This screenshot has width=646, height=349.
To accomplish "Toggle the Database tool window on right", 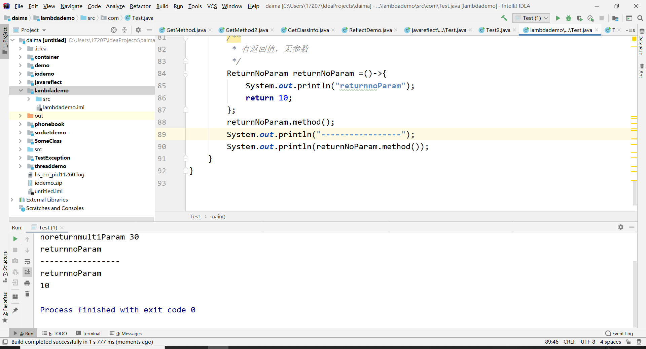I will point(641,42).
